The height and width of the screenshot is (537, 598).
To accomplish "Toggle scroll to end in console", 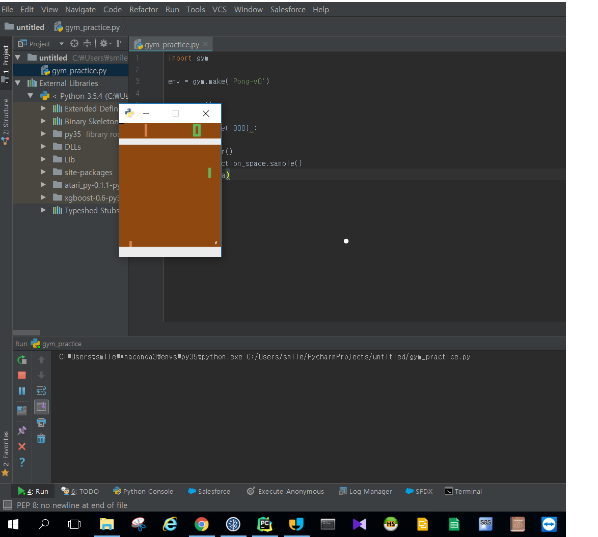I will pyautogui.click(x=41, y=407).
